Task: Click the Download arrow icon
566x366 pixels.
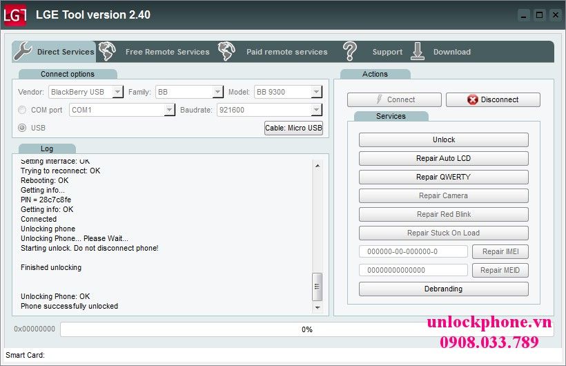Action: (418, 51)
